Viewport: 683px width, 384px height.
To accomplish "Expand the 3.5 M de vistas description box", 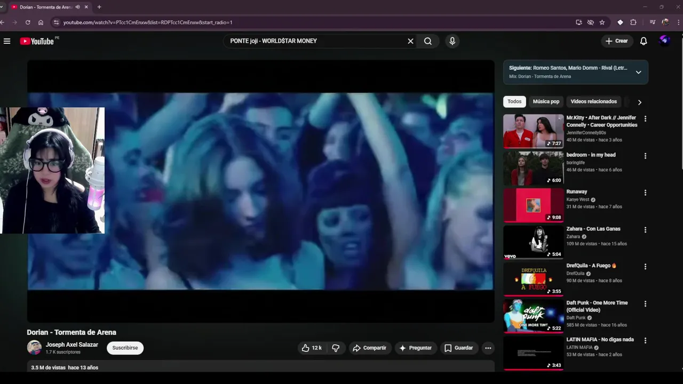I will click(260, 367).
